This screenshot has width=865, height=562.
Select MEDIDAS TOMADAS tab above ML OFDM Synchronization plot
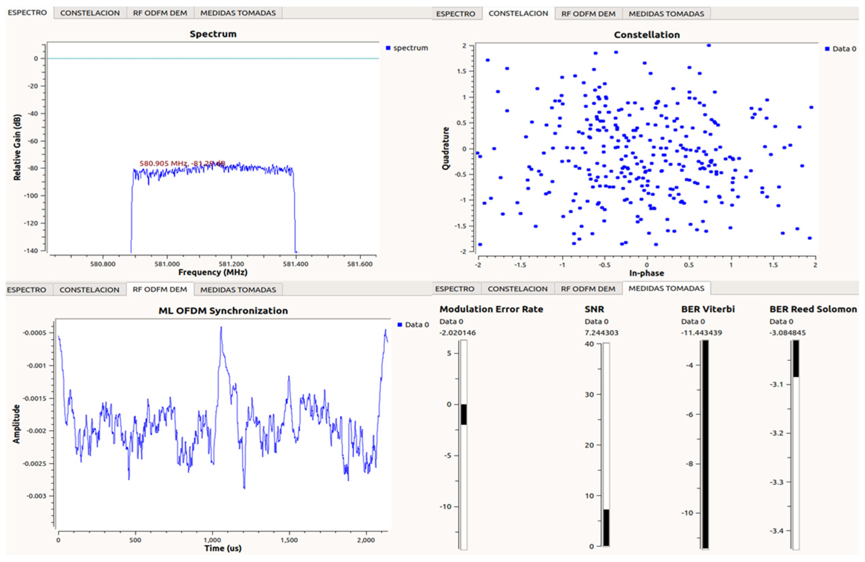[x=238, y=290]
